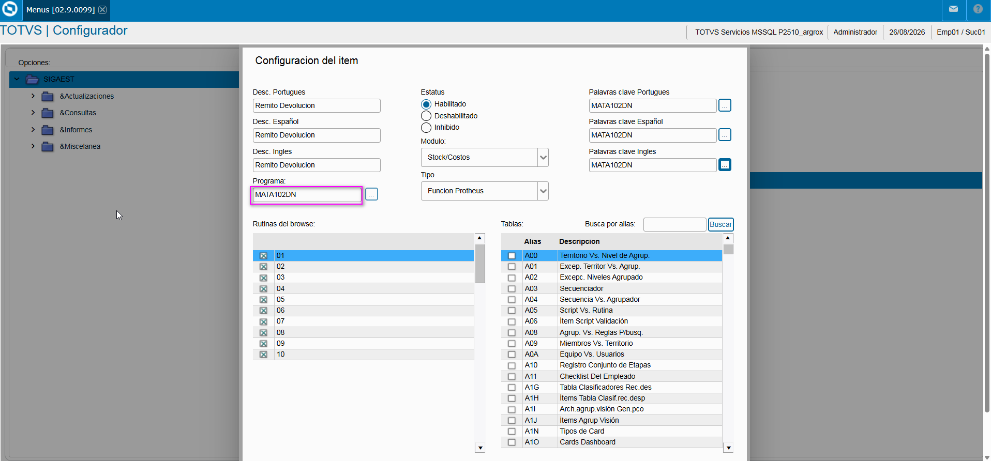Open the help question mark icon

[x=978, y=9]
